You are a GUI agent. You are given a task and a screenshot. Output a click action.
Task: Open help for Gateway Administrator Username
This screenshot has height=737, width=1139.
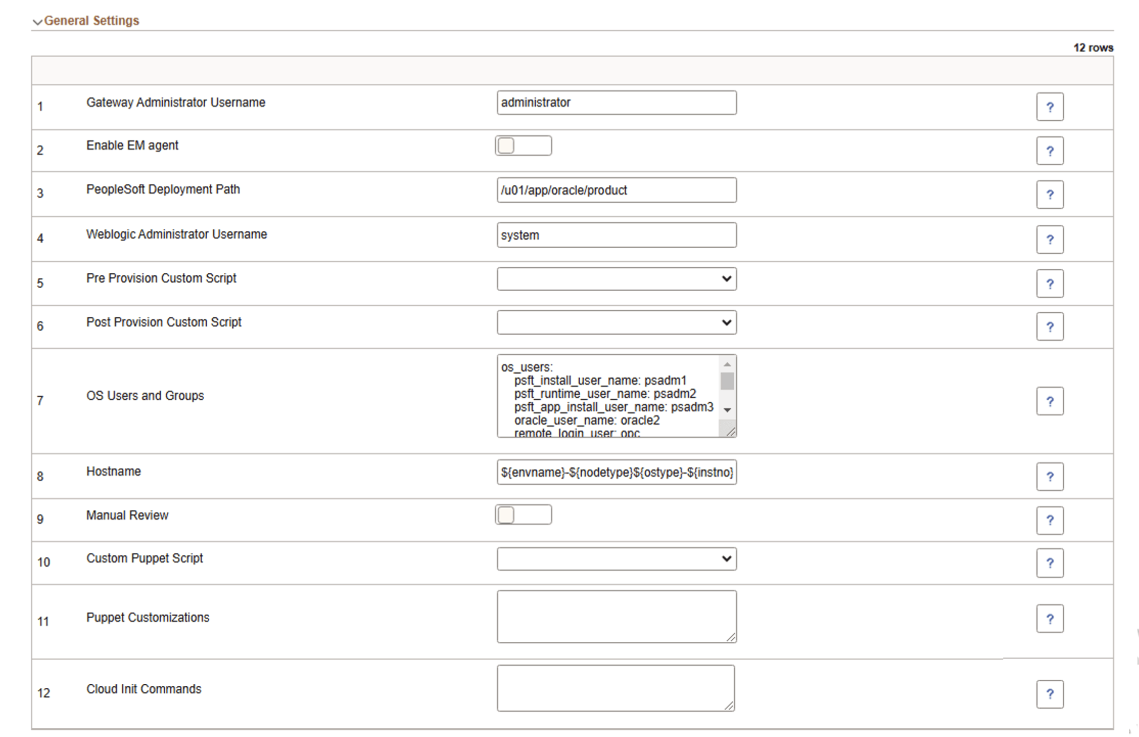(1050, 106)
